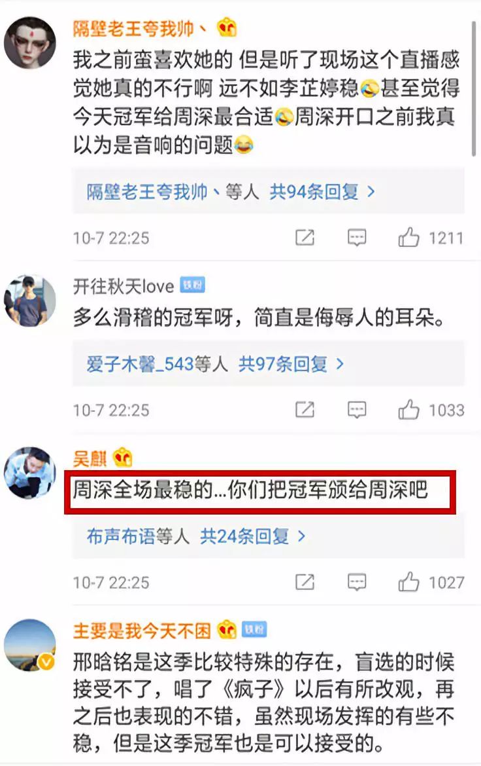Like the comment with 1033 likes
This screenshot has height=766, width=481.
pos(408,409)
